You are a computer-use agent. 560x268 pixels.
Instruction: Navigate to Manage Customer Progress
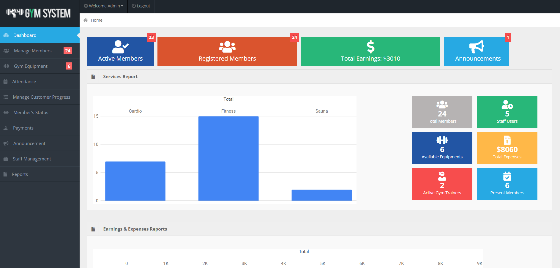pyautogui.click(x=40, y=97)
